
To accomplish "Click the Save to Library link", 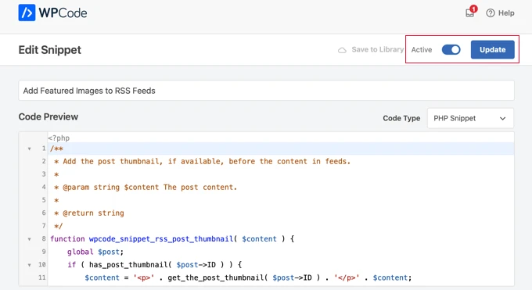I will pos(378,49).
